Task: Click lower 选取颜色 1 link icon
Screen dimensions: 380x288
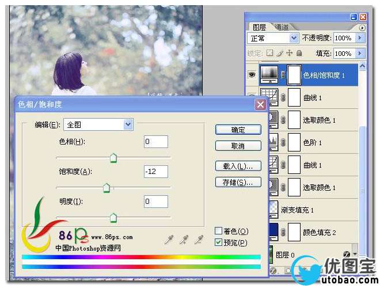Action: coord(283,187)
